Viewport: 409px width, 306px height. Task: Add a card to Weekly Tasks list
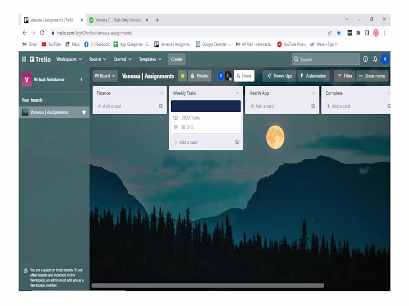(186, 142)
